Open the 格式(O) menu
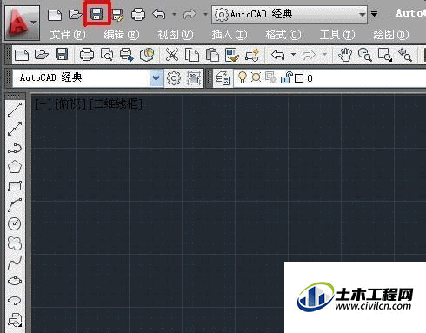Screen dimensions: 426x333 pos(283,35)
